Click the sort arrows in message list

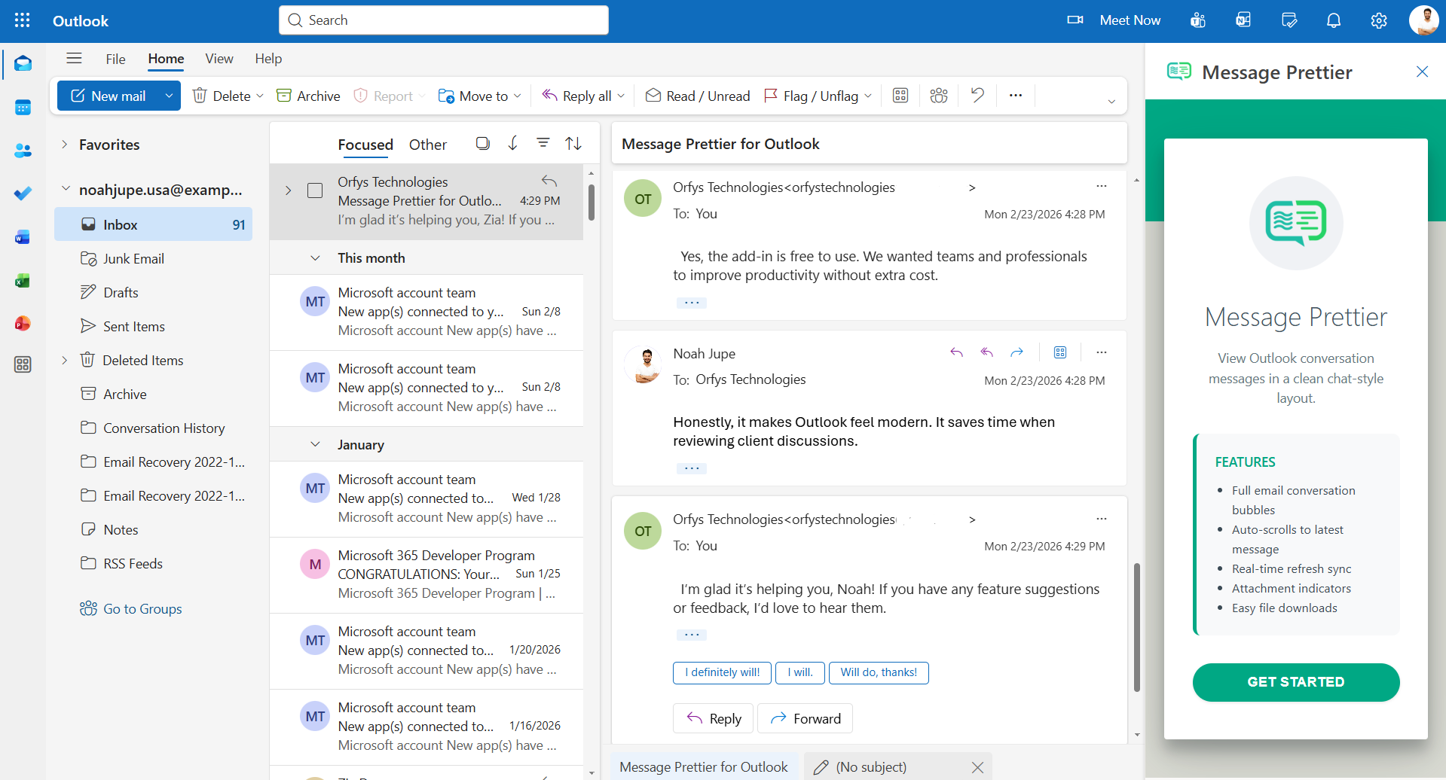tap(573, 143)
